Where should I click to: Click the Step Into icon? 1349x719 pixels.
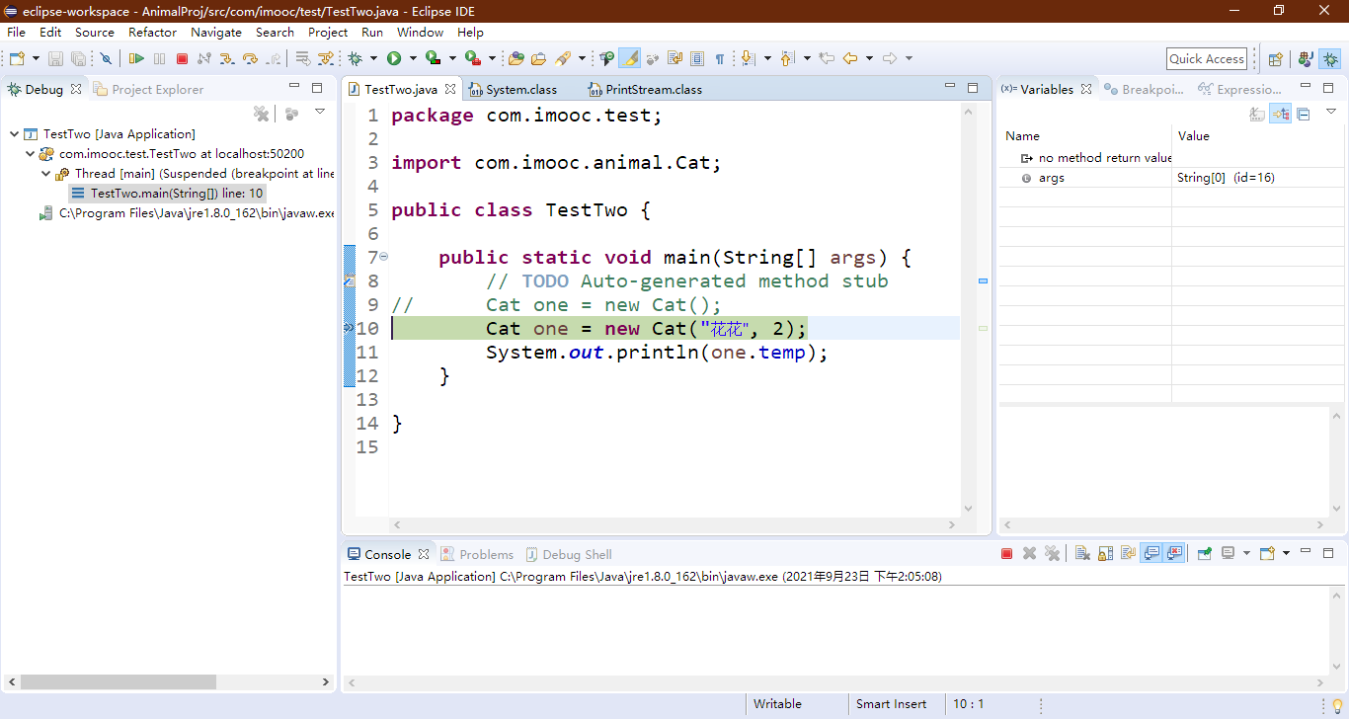click(227, 59)
